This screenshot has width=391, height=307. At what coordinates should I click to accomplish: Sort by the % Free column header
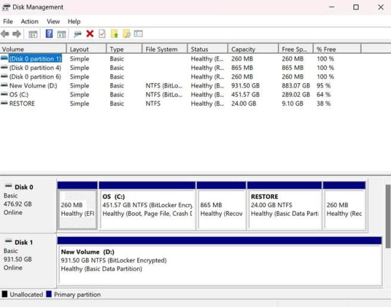(327, 50)
